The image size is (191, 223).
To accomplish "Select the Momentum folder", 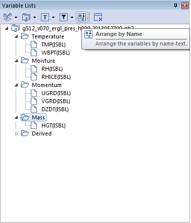I will tap(46, 85).
